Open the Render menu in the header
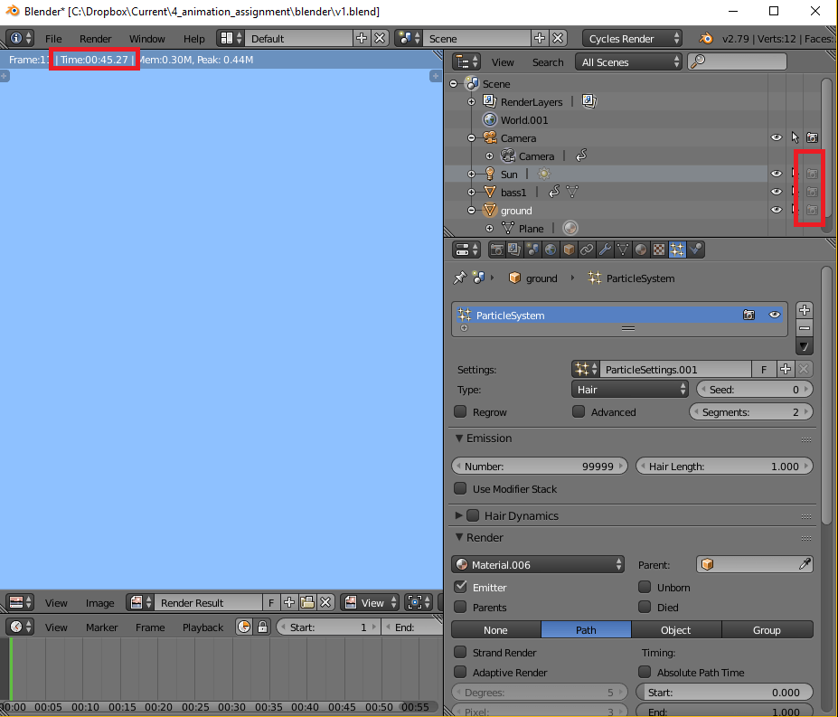Viewport: 838px width, 717px height. click(95, 38)
